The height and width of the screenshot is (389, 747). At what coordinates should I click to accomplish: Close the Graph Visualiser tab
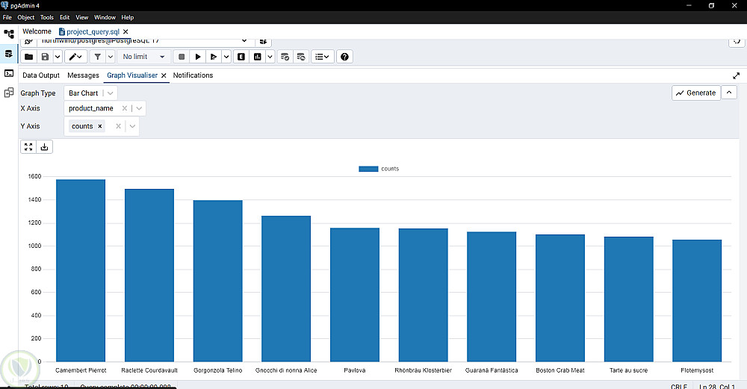164,75
